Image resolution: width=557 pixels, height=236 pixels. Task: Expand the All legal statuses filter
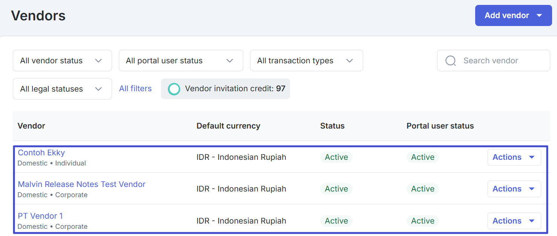pos(62,89)
